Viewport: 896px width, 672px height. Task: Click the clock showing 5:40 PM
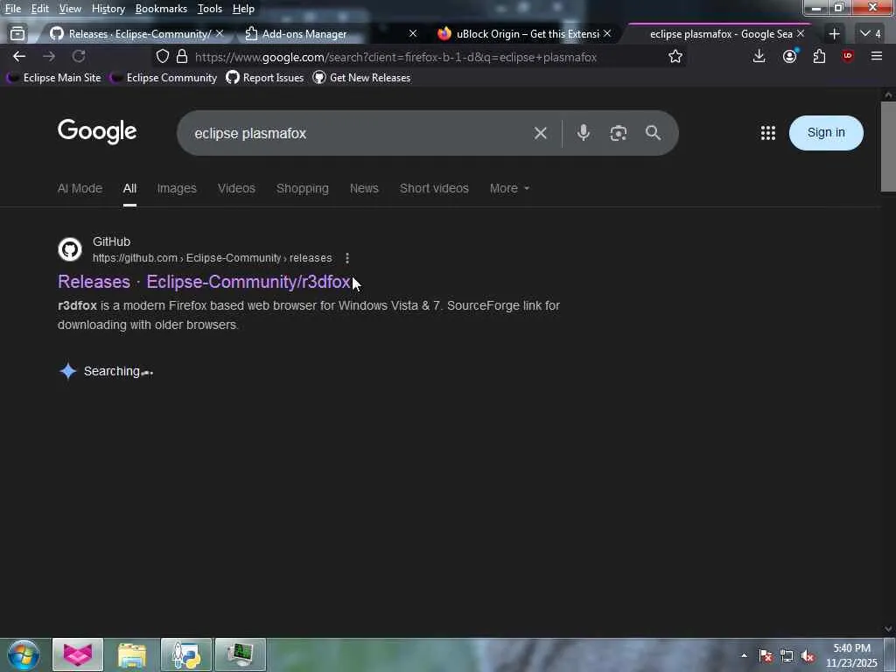pos(851,648)
